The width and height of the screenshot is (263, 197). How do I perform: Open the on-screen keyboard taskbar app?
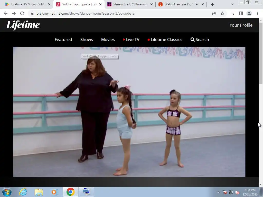coord(86,192)
